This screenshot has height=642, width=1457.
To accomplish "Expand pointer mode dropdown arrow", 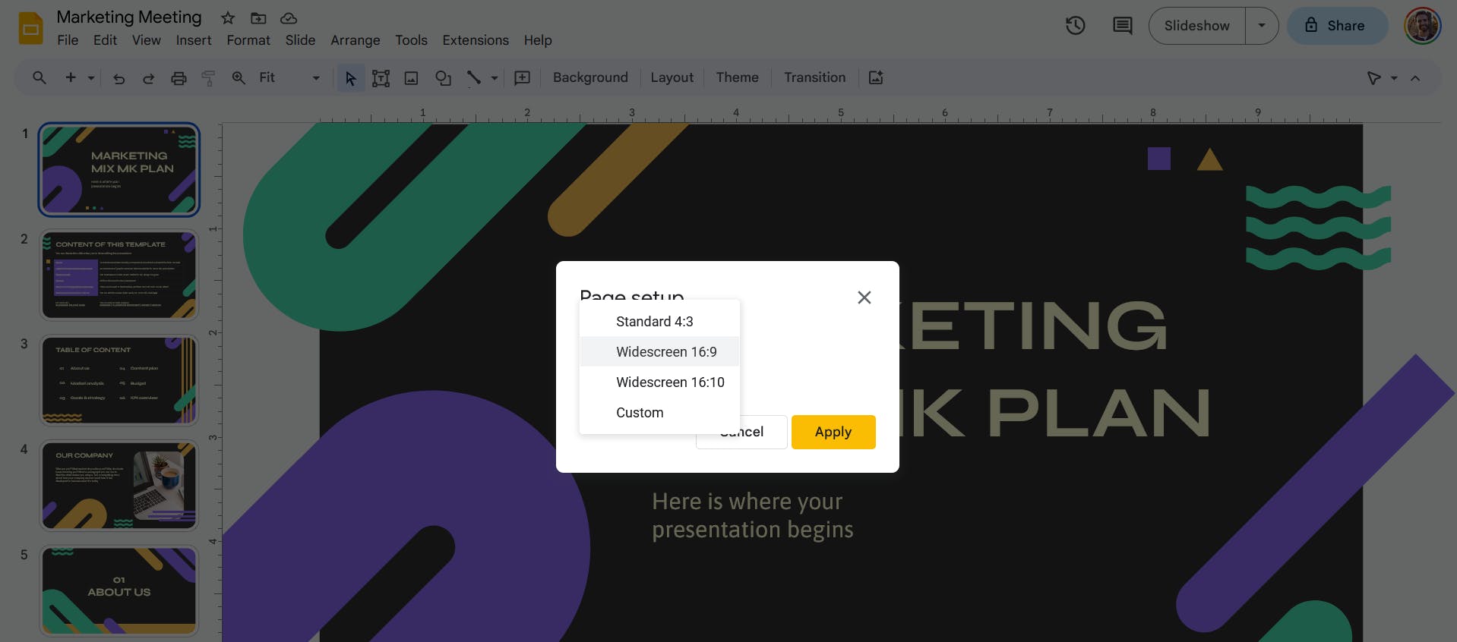I will tap(1394, 77).
